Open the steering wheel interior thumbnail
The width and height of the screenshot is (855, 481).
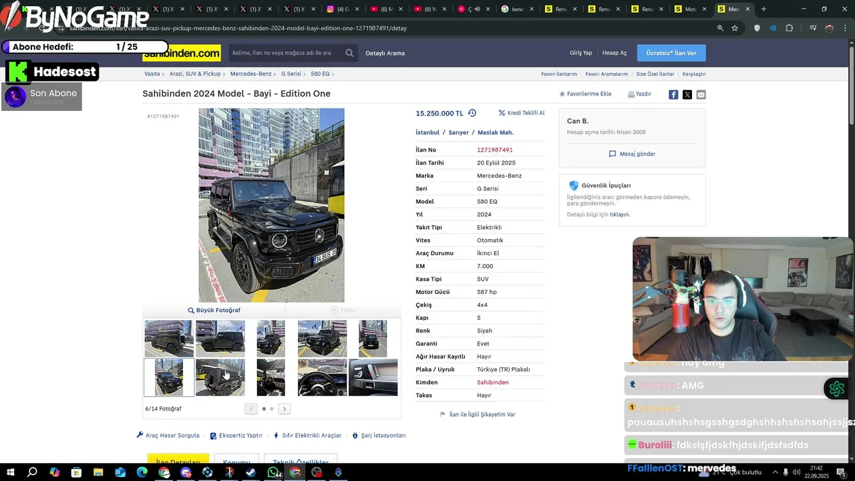(x=322, y=377)
